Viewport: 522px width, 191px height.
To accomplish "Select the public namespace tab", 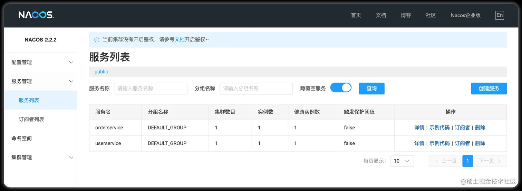I will click(101, 72).
